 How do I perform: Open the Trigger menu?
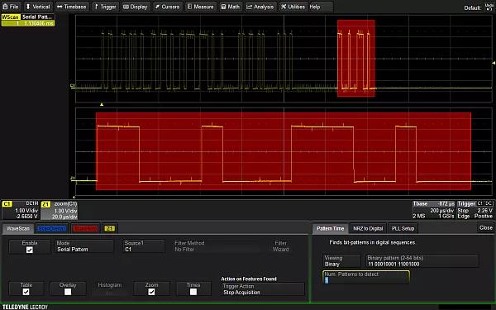click(105, 7)
